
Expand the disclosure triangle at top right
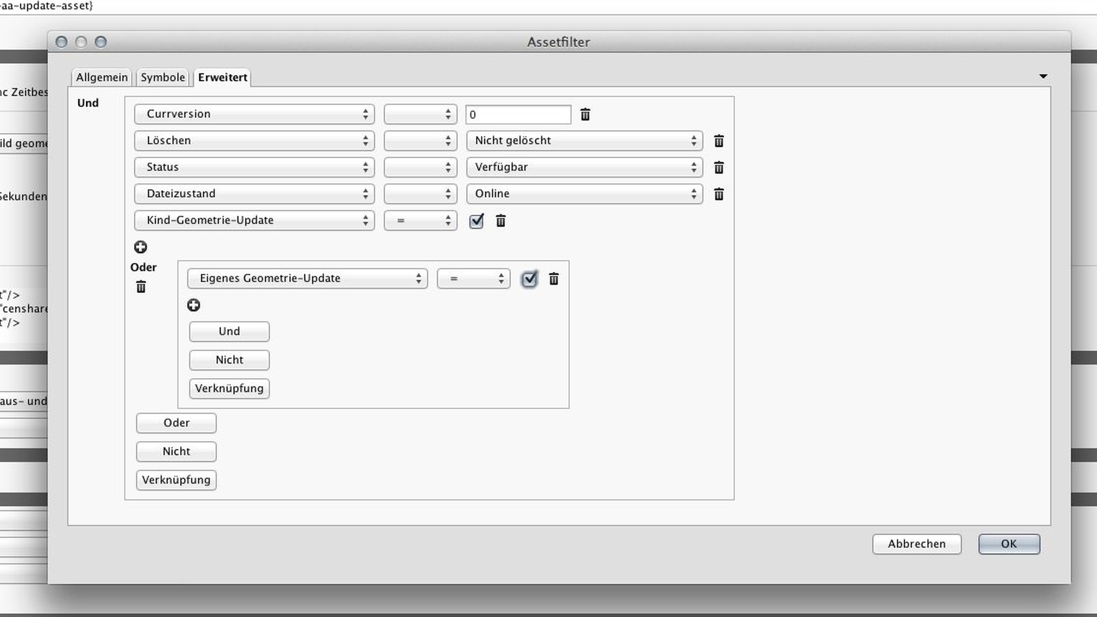(1042, 76)
